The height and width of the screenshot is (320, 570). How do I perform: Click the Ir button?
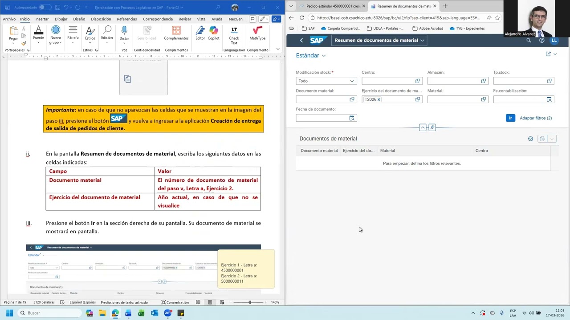(510, 118)
